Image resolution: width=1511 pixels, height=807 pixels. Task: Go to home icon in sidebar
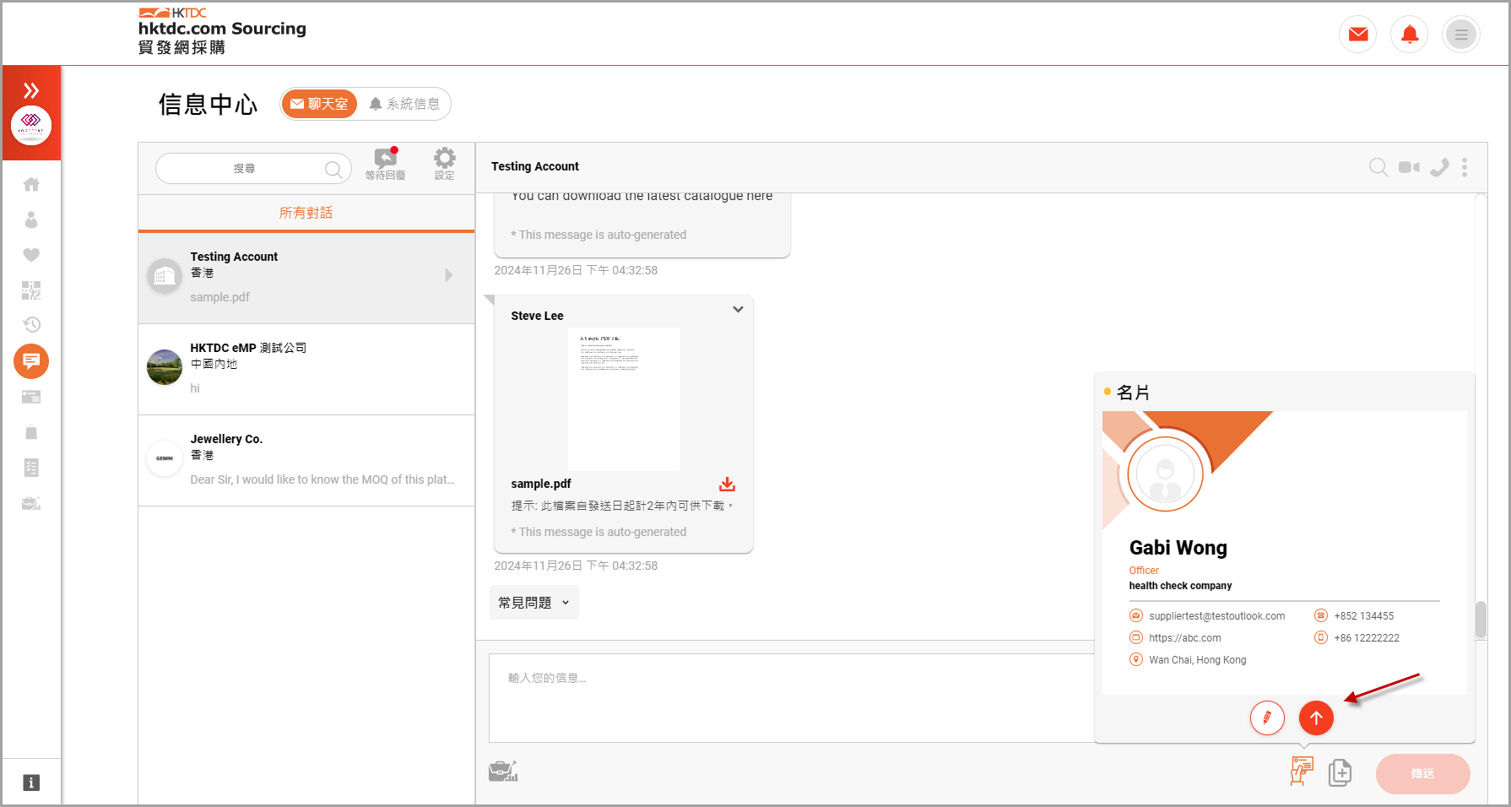tap(31, 184)
